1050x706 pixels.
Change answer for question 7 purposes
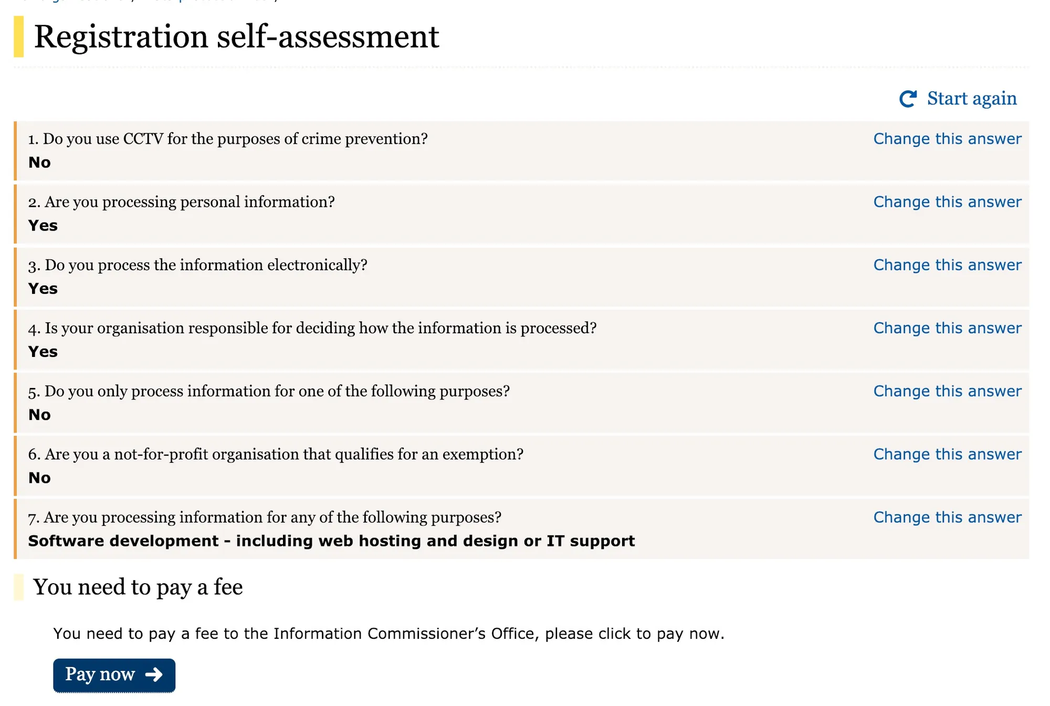[947, 517]
